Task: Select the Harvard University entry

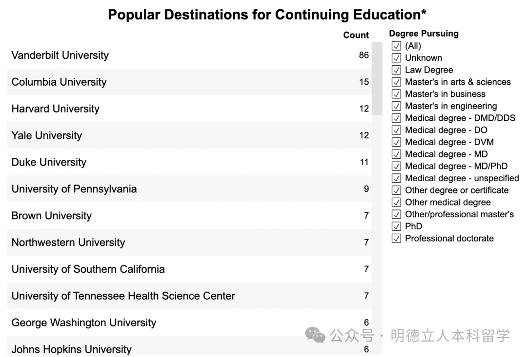Action: click(x=55, y=109)
